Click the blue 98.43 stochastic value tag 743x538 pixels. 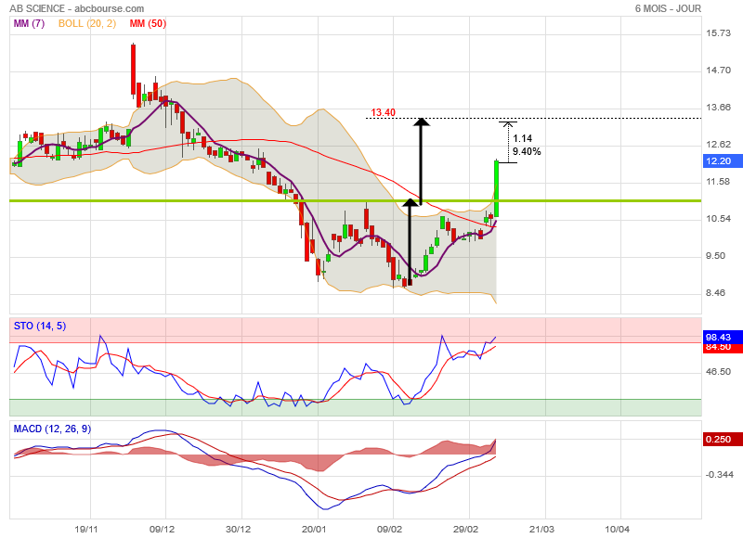point(723,337)
